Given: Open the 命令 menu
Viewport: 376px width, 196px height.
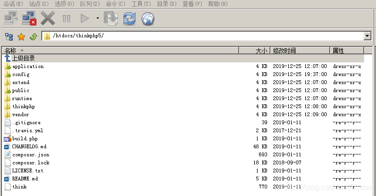Looking at the screenshot, I should click(116, 4).
